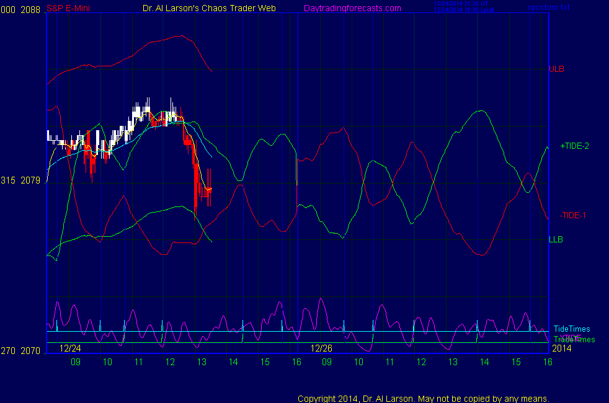This screenshot has width=609, height=403.
Task: Click the "315 2079" price axis label
Action: [x=20, y=180]
